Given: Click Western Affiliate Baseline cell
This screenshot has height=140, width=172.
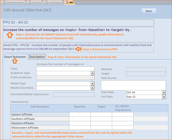Looking at the screenshot, I should pos(80,123).
